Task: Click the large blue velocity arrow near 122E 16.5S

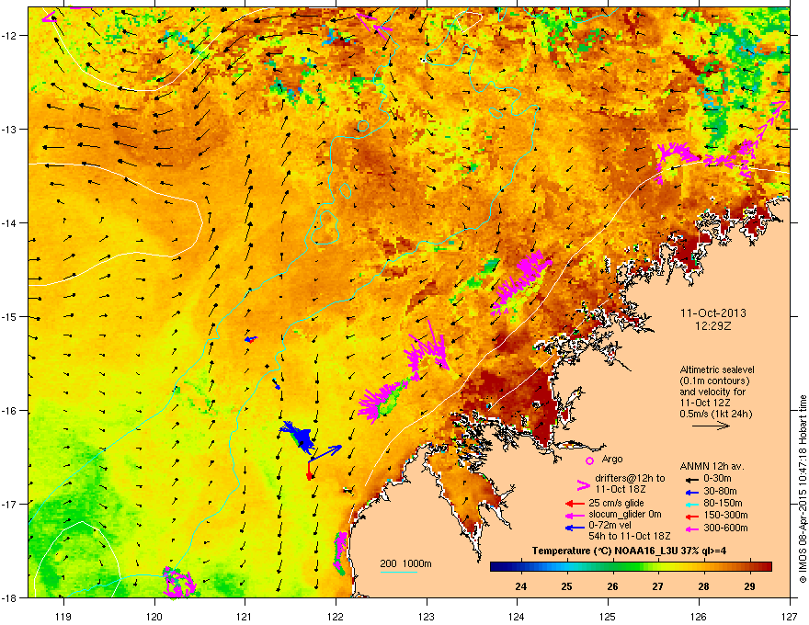Action: point(326,453)
